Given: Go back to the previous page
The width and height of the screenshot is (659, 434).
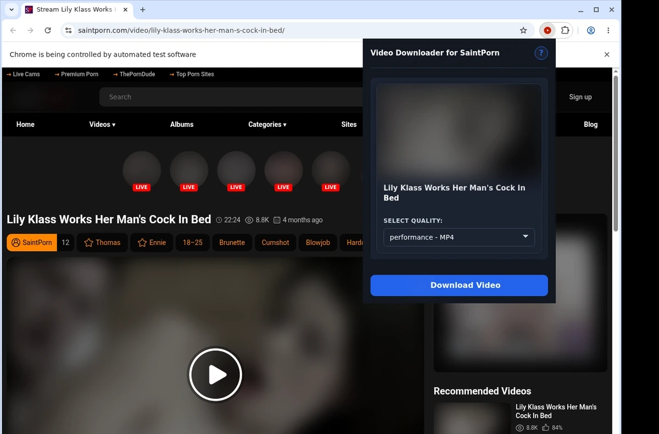Looking at the screenshot, I should click(13, 31).
